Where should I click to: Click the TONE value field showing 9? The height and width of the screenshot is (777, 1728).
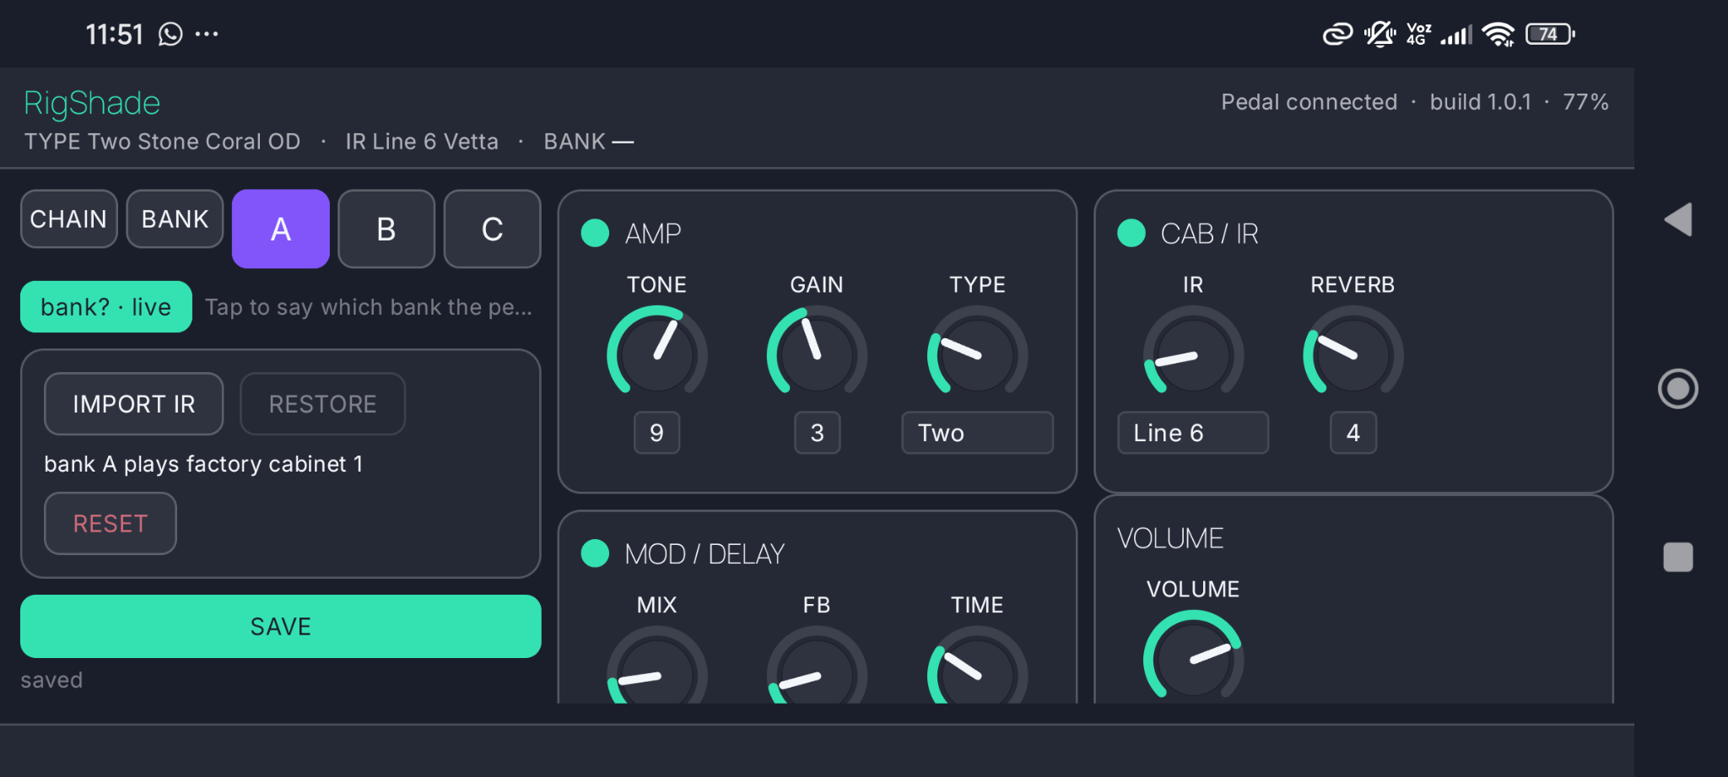[656, 433]
